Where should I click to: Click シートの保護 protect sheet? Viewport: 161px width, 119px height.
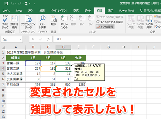131,22
